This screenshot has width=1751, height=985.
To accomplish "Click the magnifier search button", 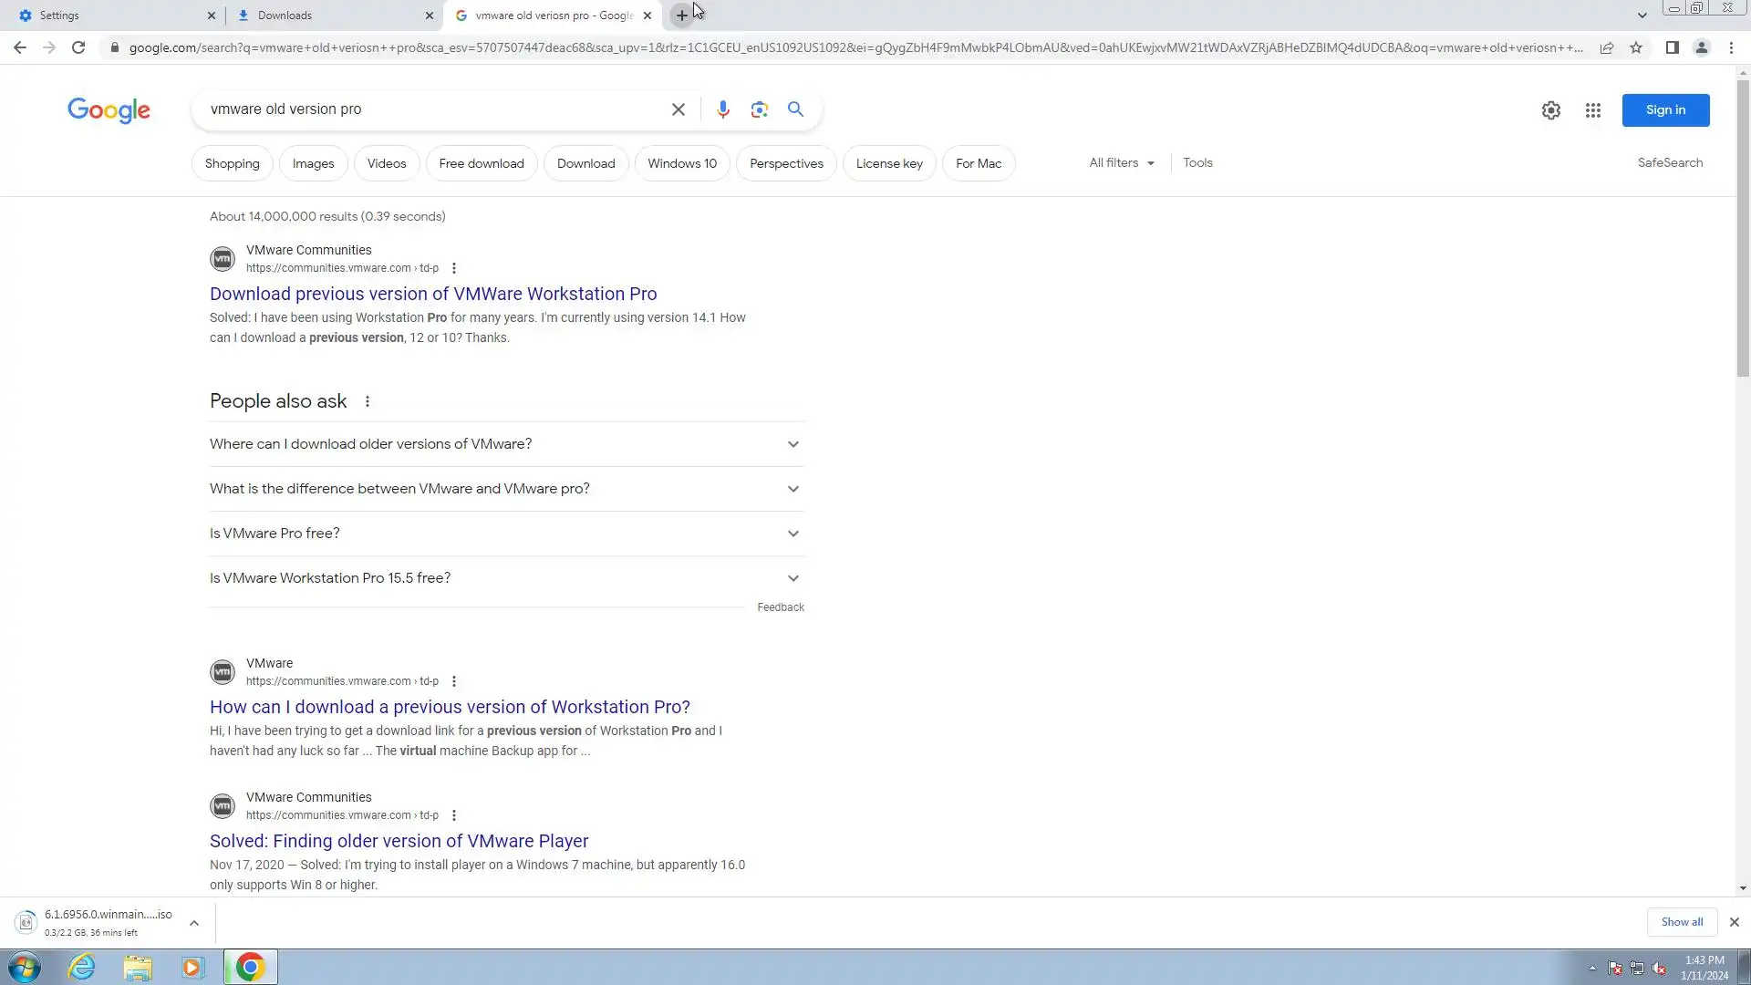I will 795,109.
